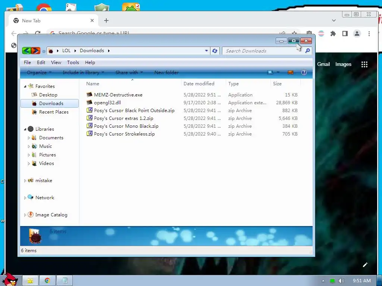Expand the Videos library
Screen dimensions: 382x286
pyautogui.click(x=29, y=164)
